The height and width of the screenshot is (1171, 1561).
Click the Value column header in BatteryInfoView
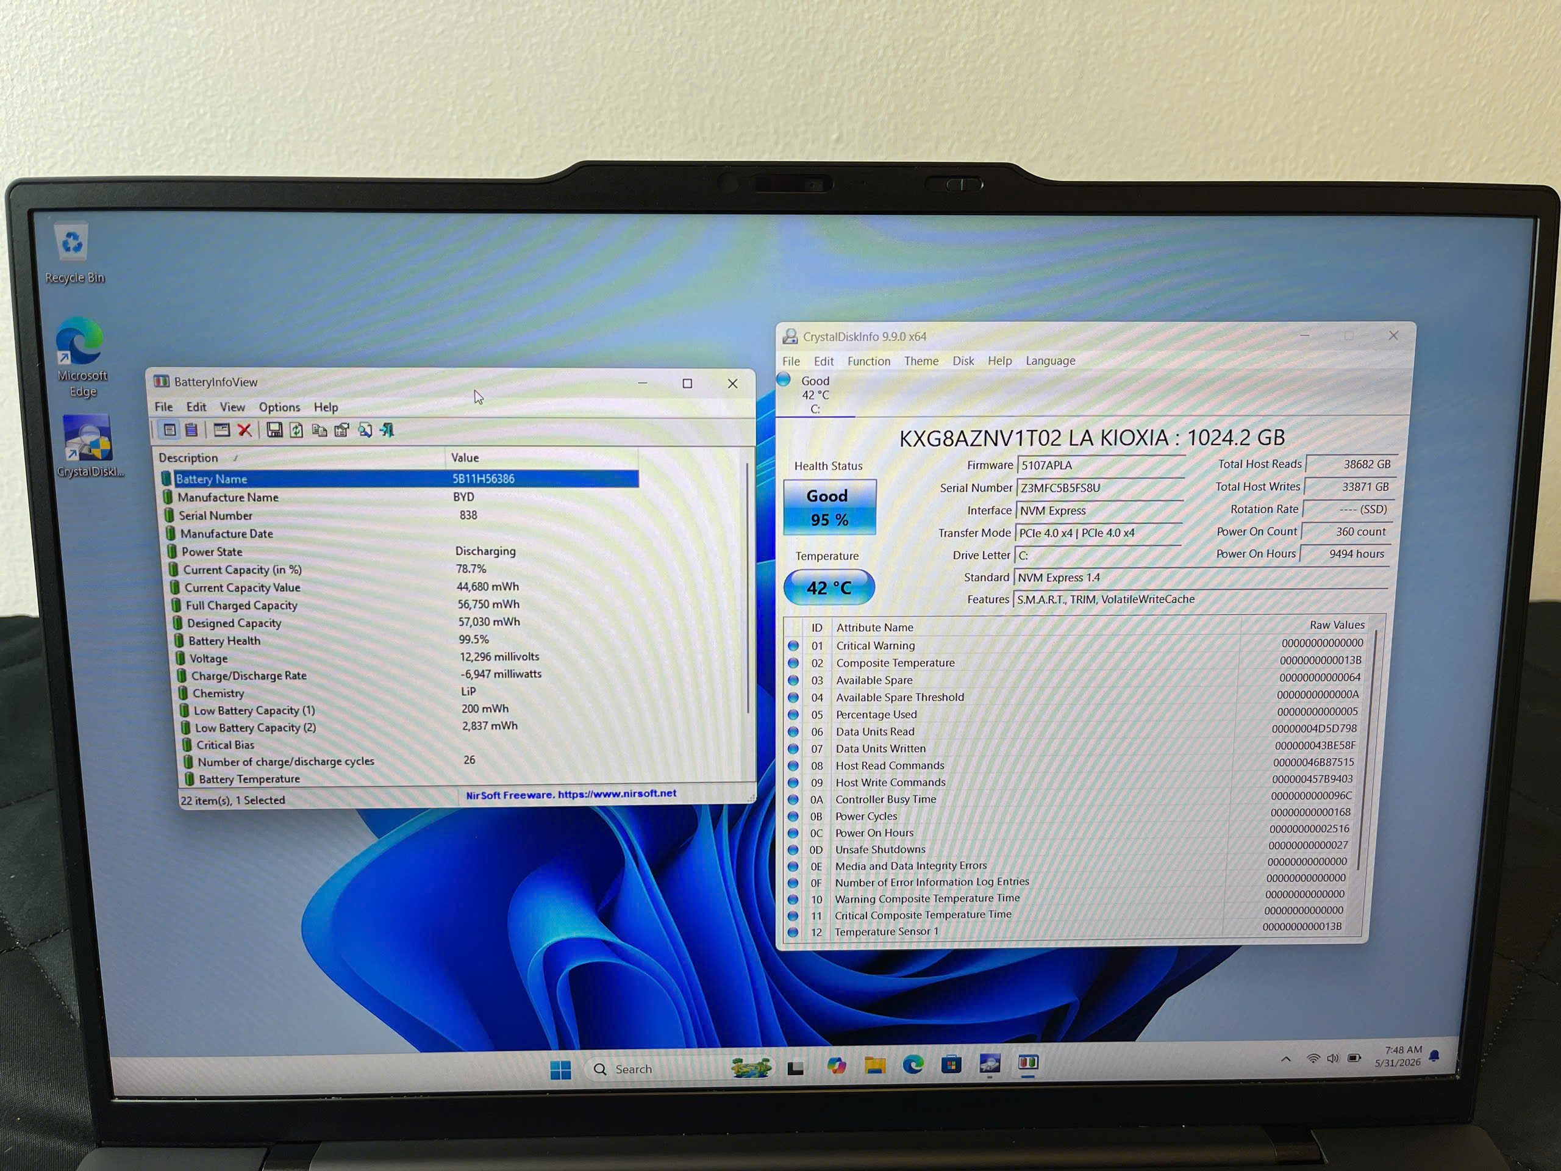pyautogui.click(x=541, y=457)
